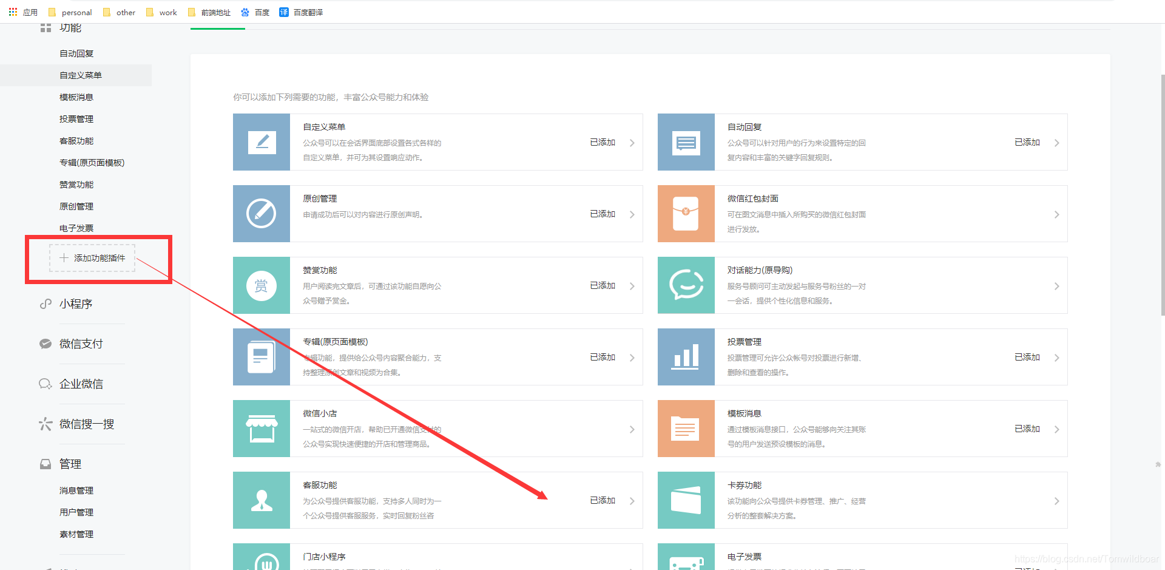Open 专辑(原页面模板) in the sidebar
This screenshot has width=1165, height=570.
click(x=92, y=163)
